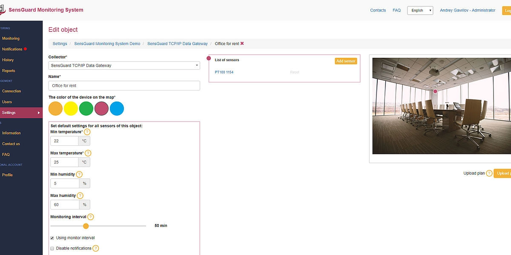Open the Min temperature help icon

pos(87,132)
